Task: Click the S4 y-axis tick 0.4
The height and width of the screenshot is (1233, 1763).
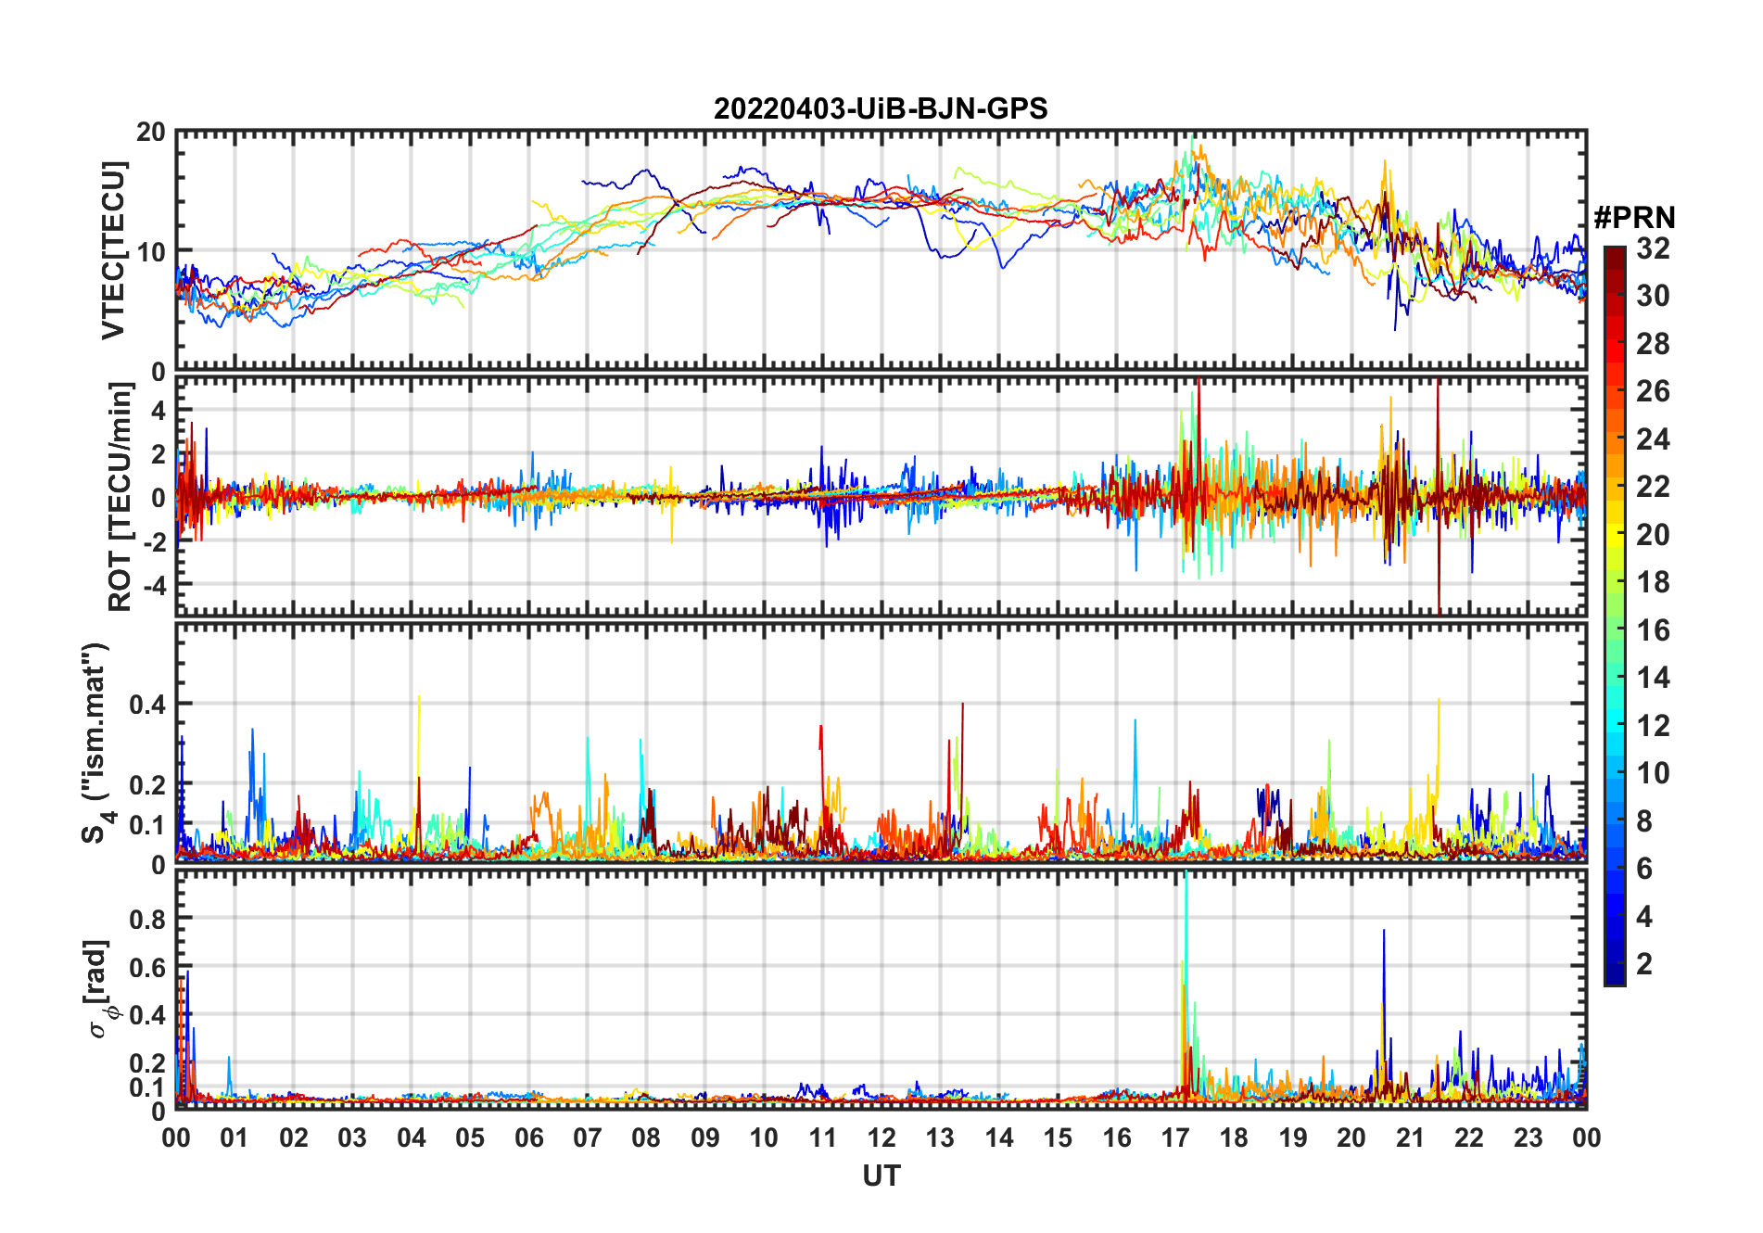Action: [147, 705]
